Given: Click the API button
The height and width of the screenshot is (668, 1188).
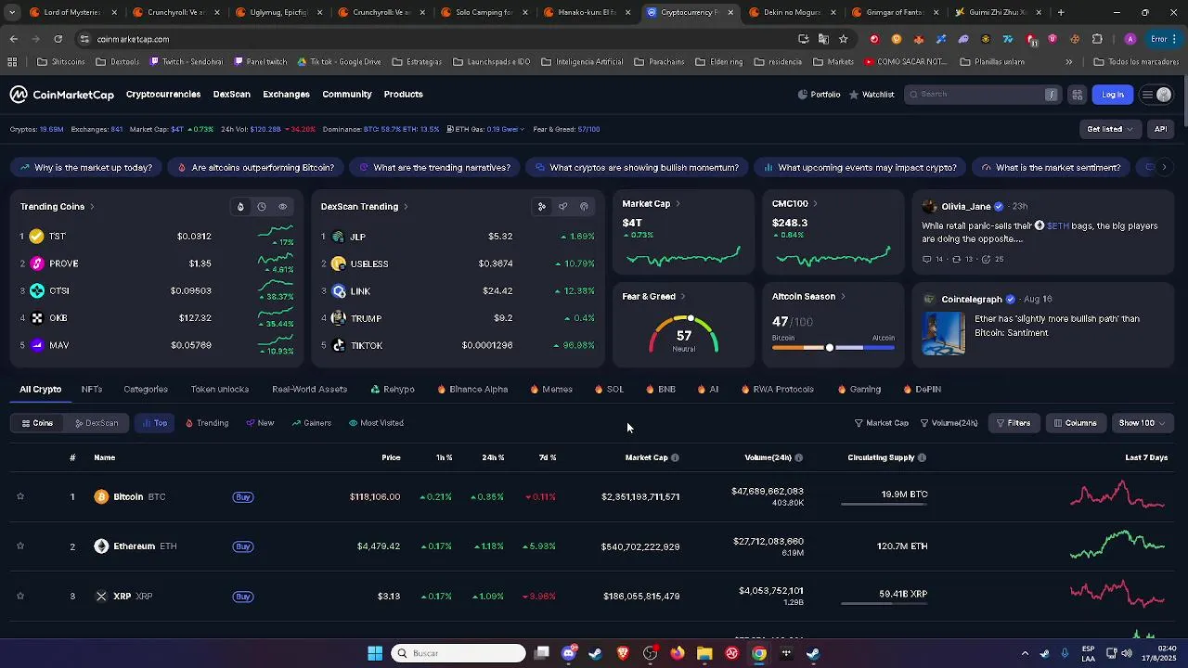Looking at the screenshot, I should point(1160,129).
